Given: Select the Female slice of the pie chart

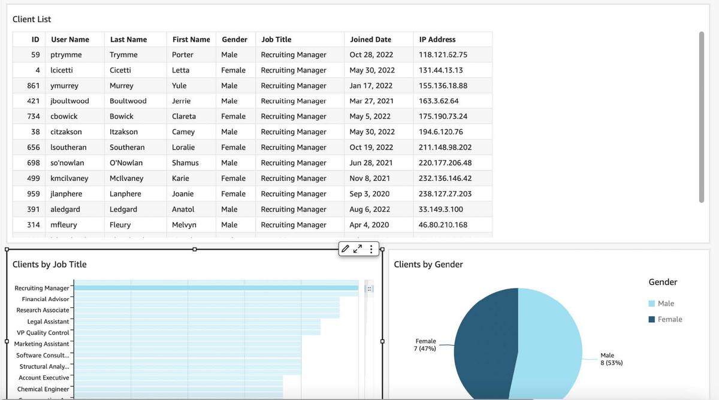Looking at the screenshot, I should (485, 341).
